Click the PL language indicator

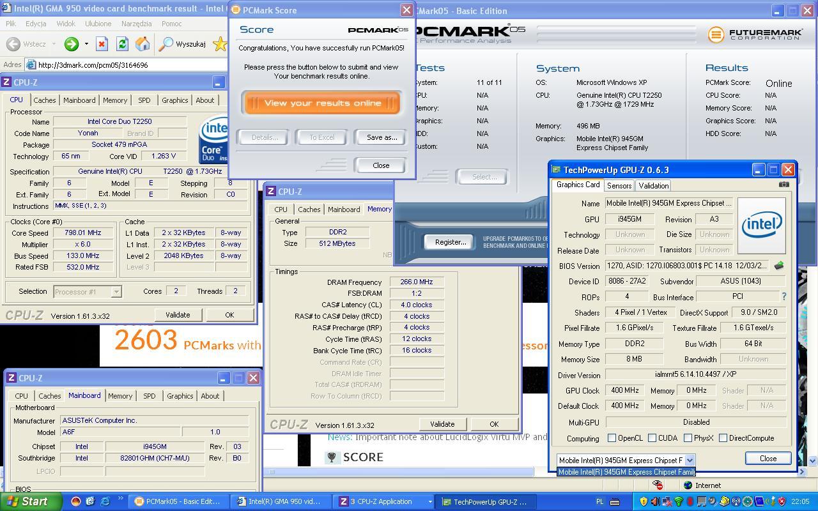coord(600,502)
